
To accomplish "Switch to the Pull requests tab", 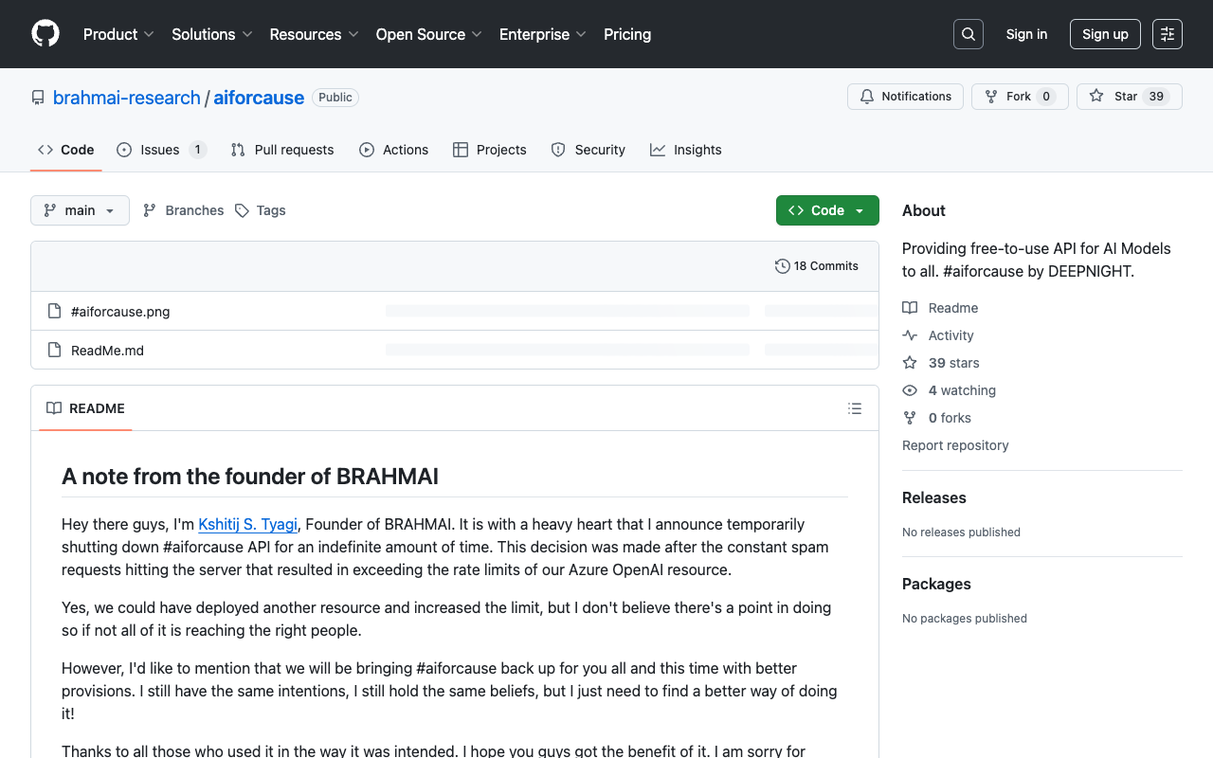I will (x=282, y=150).
